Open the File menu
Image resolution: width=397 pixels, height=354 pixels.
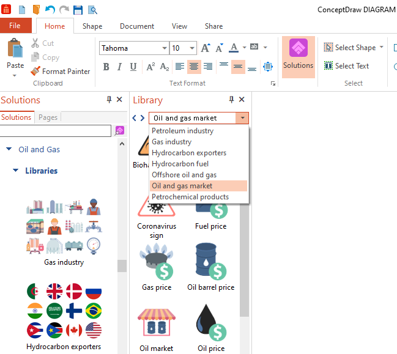pyautogui.click(x=15, y=26)
